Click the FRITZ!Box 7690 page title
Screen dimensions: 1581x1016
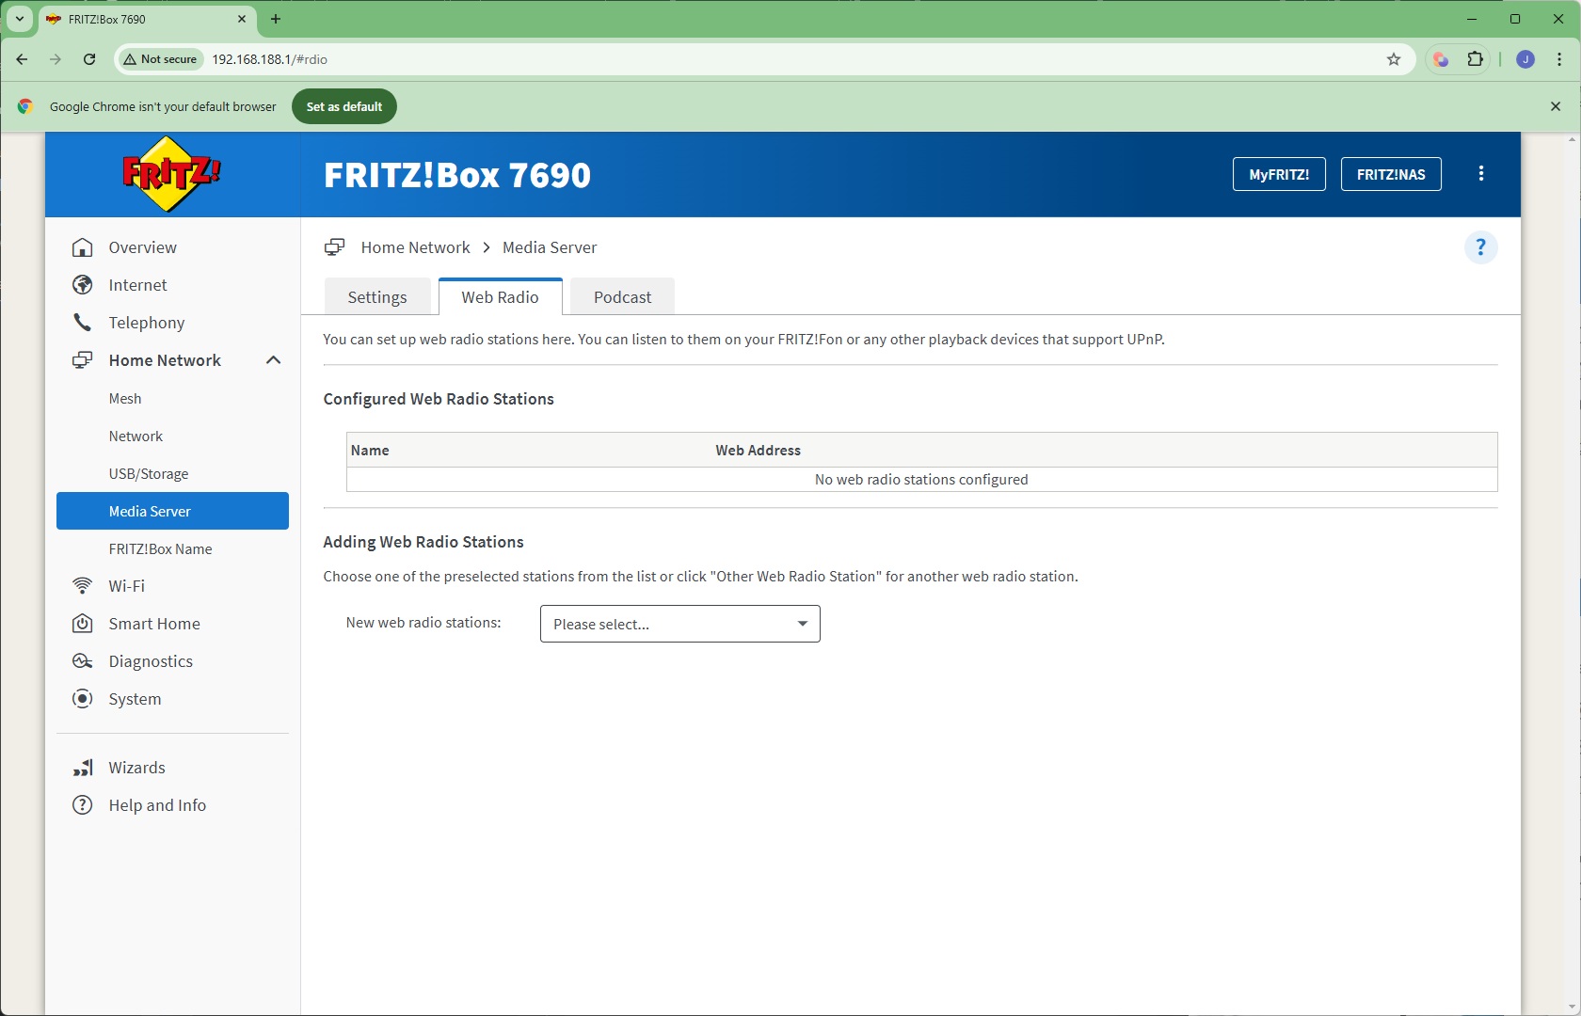pyautogui.click(x=457, y=175)
